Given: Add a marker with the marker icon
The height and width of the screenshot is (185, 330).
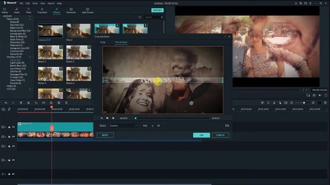Looking at the screenshot, I should (x=268, y=103).
